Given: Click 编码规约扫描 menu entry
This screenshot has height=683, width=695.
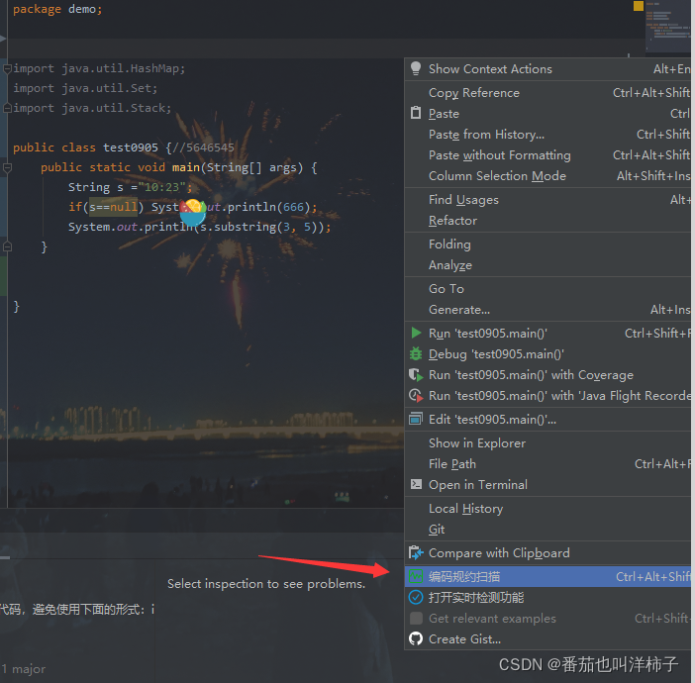Looking at the screenshot, I should pyautogui.click(x=547, y=577).
